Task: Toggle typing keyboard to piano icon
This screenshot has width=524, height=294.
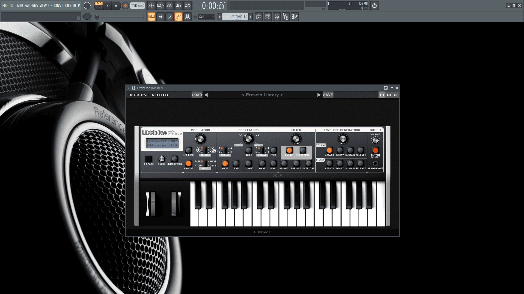Action: point(151,17)
